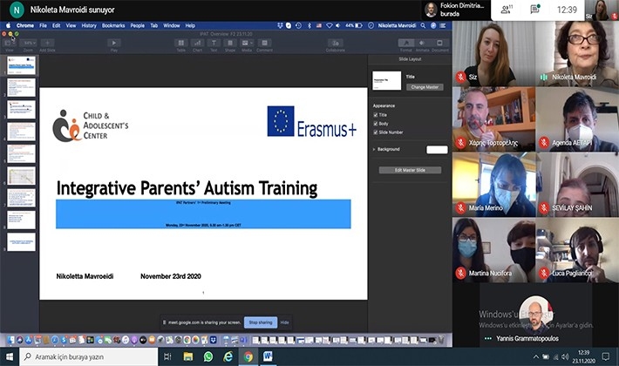
Task: Click the Change Master button
Action: (x=425, y=87)
